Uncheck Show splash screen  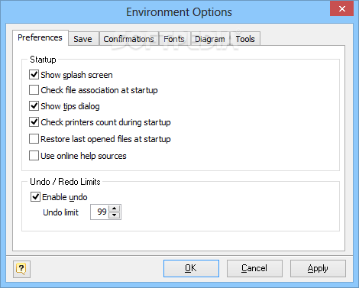click(x=34, y=75)
